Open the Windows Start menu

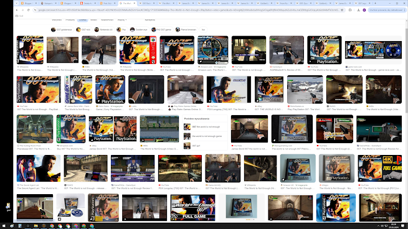click(4, 226)
